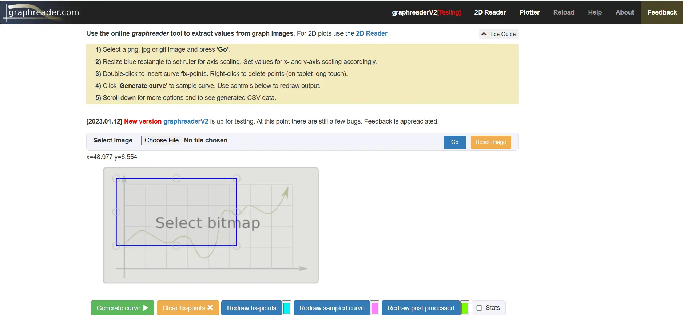Click the bottom-middle handle of blue rectangle
Viewport: 683px width, 315px height.
[x=176, y=246]
